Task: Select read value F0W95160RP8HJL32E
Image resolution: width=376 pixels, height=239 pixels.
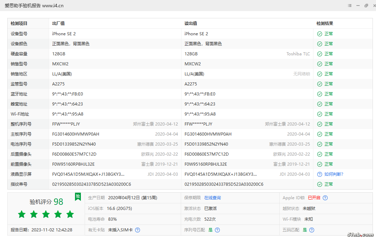Action: (206, 164)
